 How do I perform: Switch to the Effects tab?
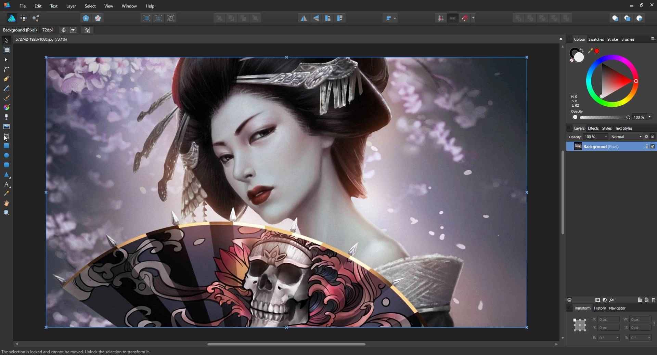click(593, 128)
